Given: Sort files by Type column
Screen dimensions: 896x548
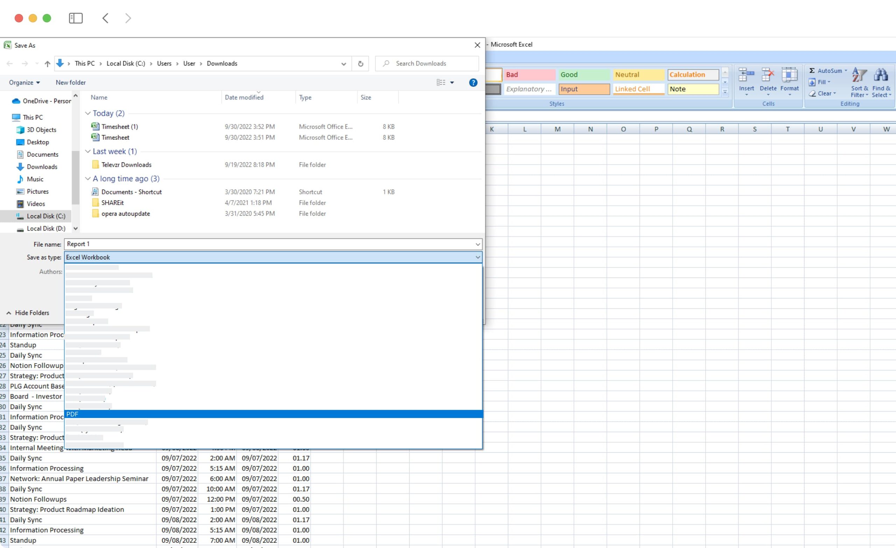Looking at the screenshot, I should [x=305, y=97].
